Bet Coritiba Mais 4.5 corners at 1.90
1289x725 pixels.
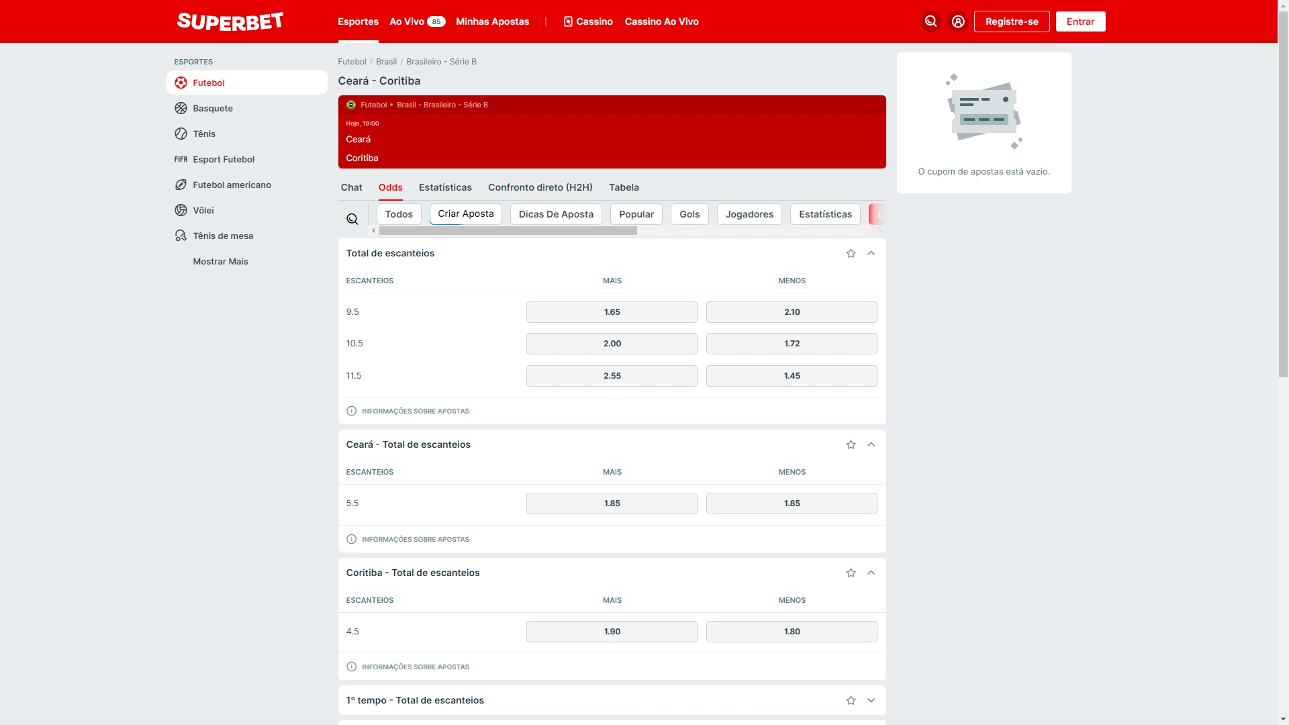612,632
